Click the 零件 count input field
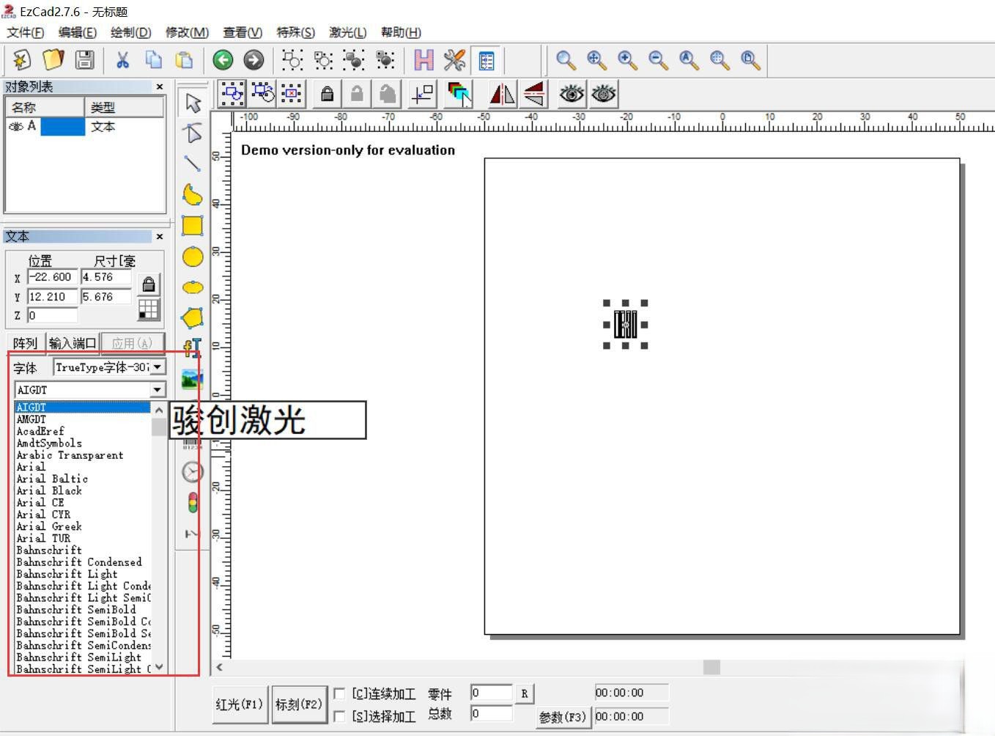The image size is (995, 736). pyautogui.click(x=491, y=693)
